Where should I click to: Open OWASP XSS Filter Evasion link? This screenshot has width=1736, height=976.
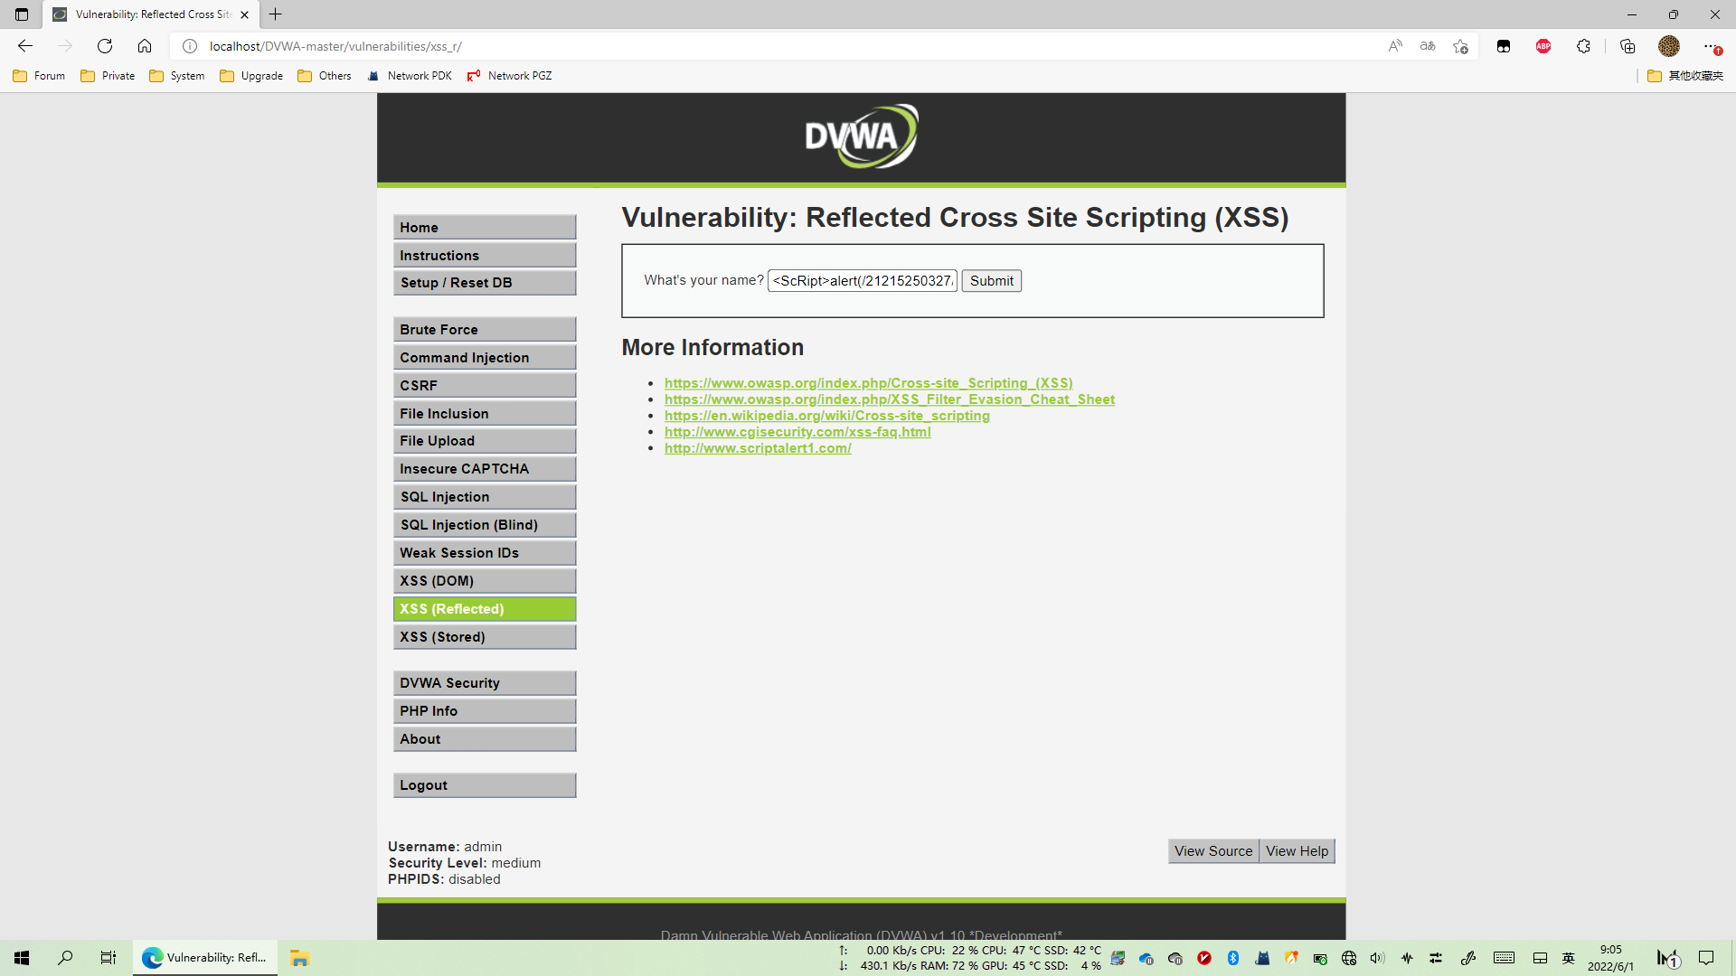(889, 399)
